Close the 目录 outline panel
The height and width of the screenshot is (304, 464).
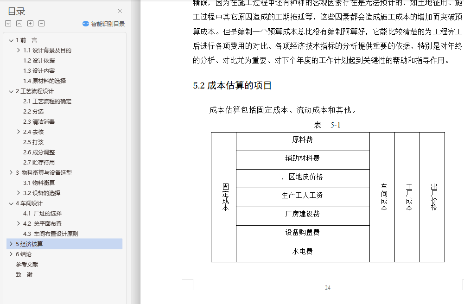(120, 11)
